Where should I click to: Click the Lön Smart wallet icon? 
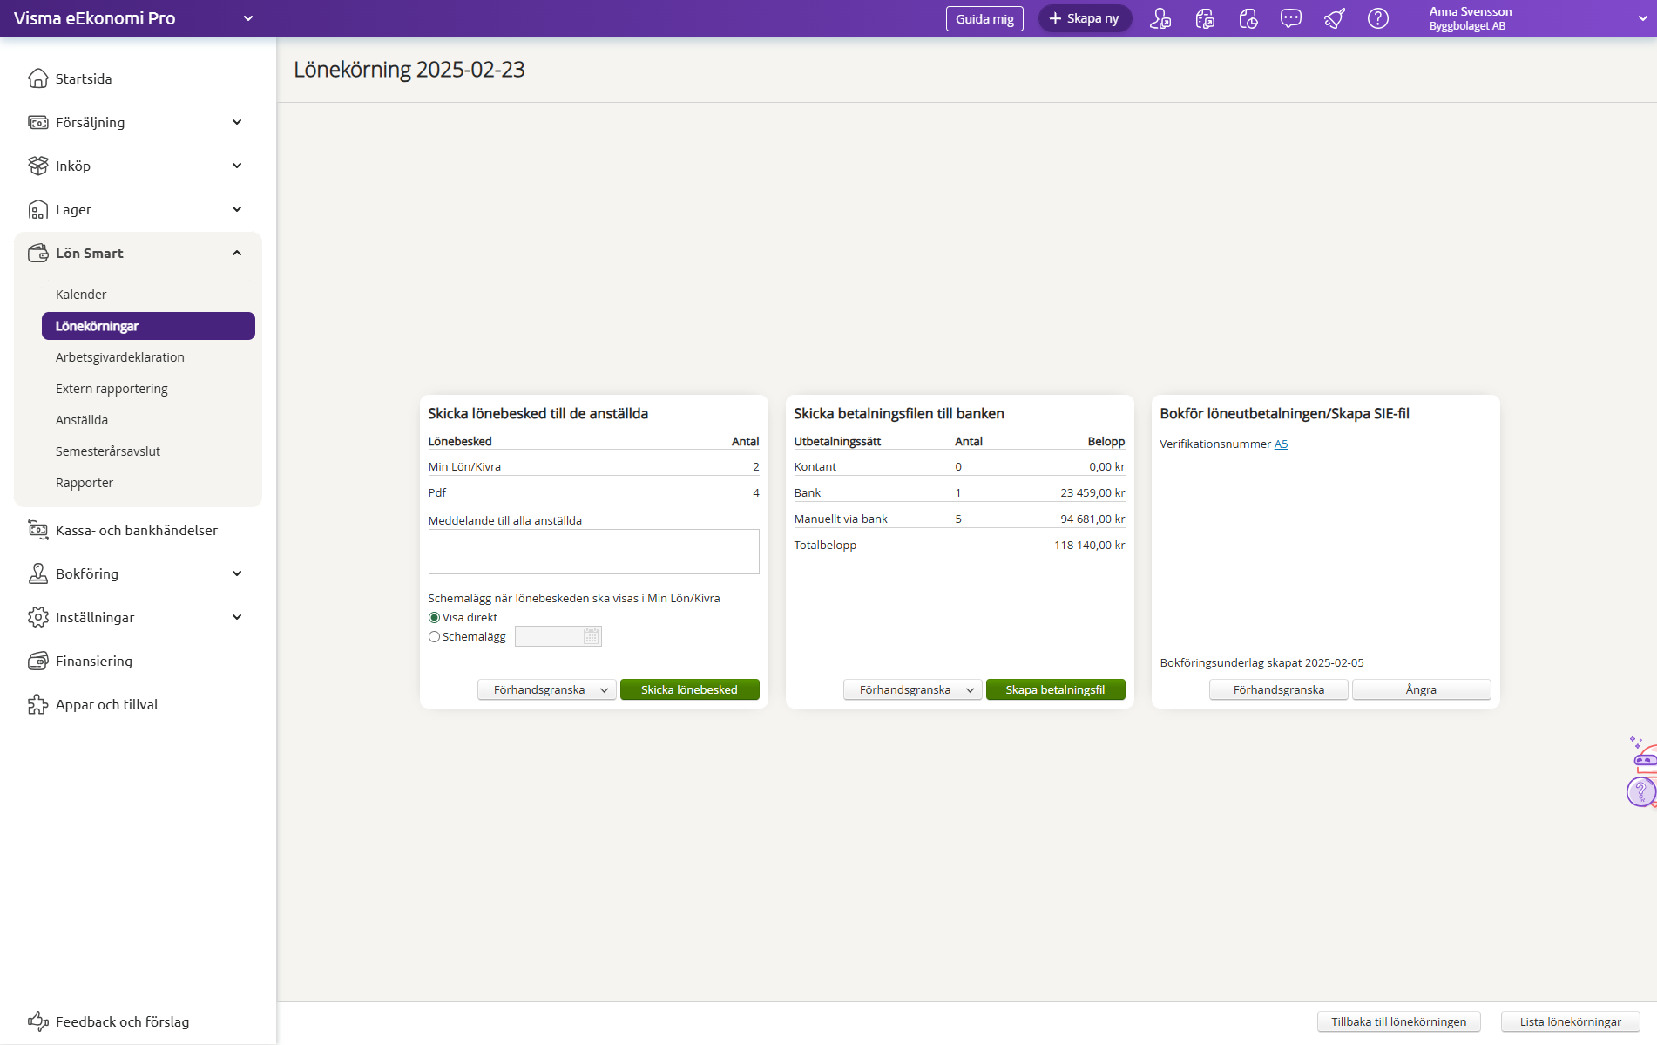[37, 253]
